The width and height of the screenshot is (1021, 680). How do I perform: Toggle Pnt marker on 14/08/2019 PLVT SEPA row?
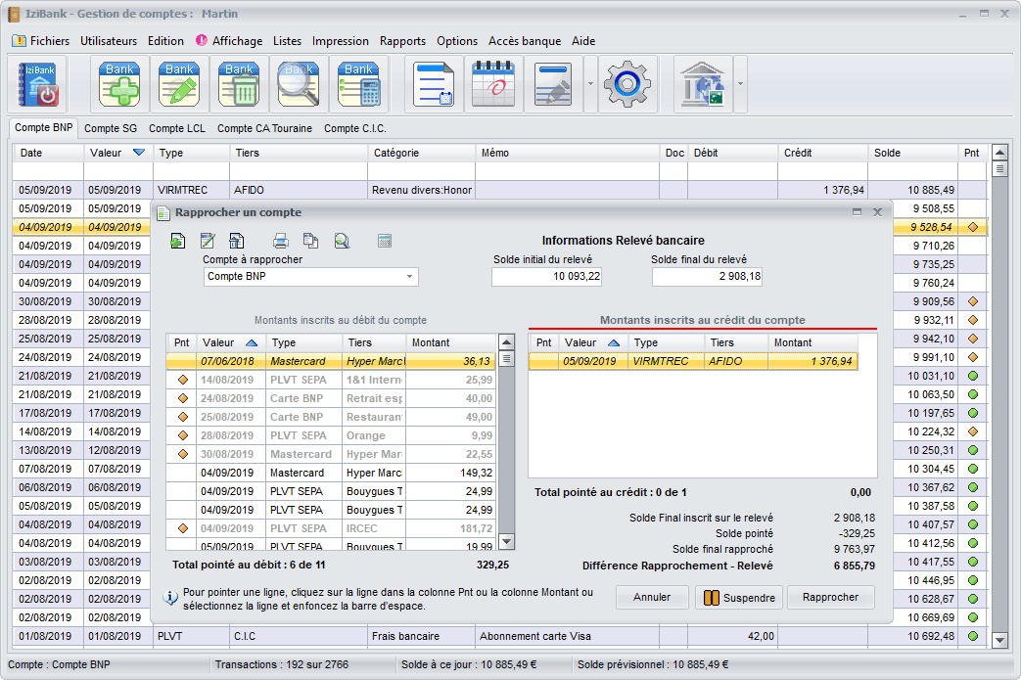click(x=182, y=380)
